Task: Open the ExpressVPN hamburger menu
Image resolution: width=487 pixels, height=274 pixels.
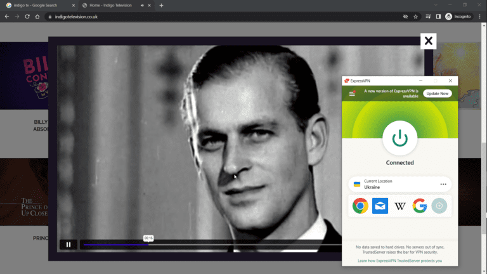Action: tap(352, 94)
